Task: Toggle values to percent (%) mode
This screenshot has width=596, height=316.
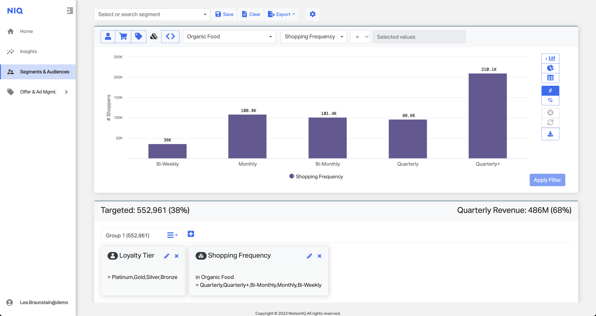Action: click(550, 100)
